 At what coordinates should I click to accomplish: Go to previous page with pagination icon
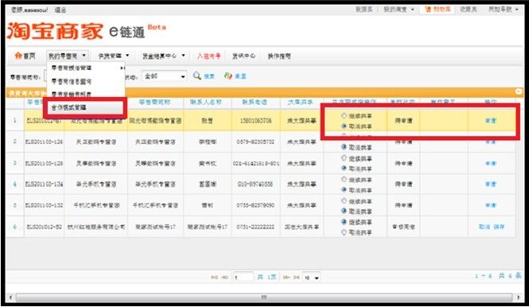225,278
